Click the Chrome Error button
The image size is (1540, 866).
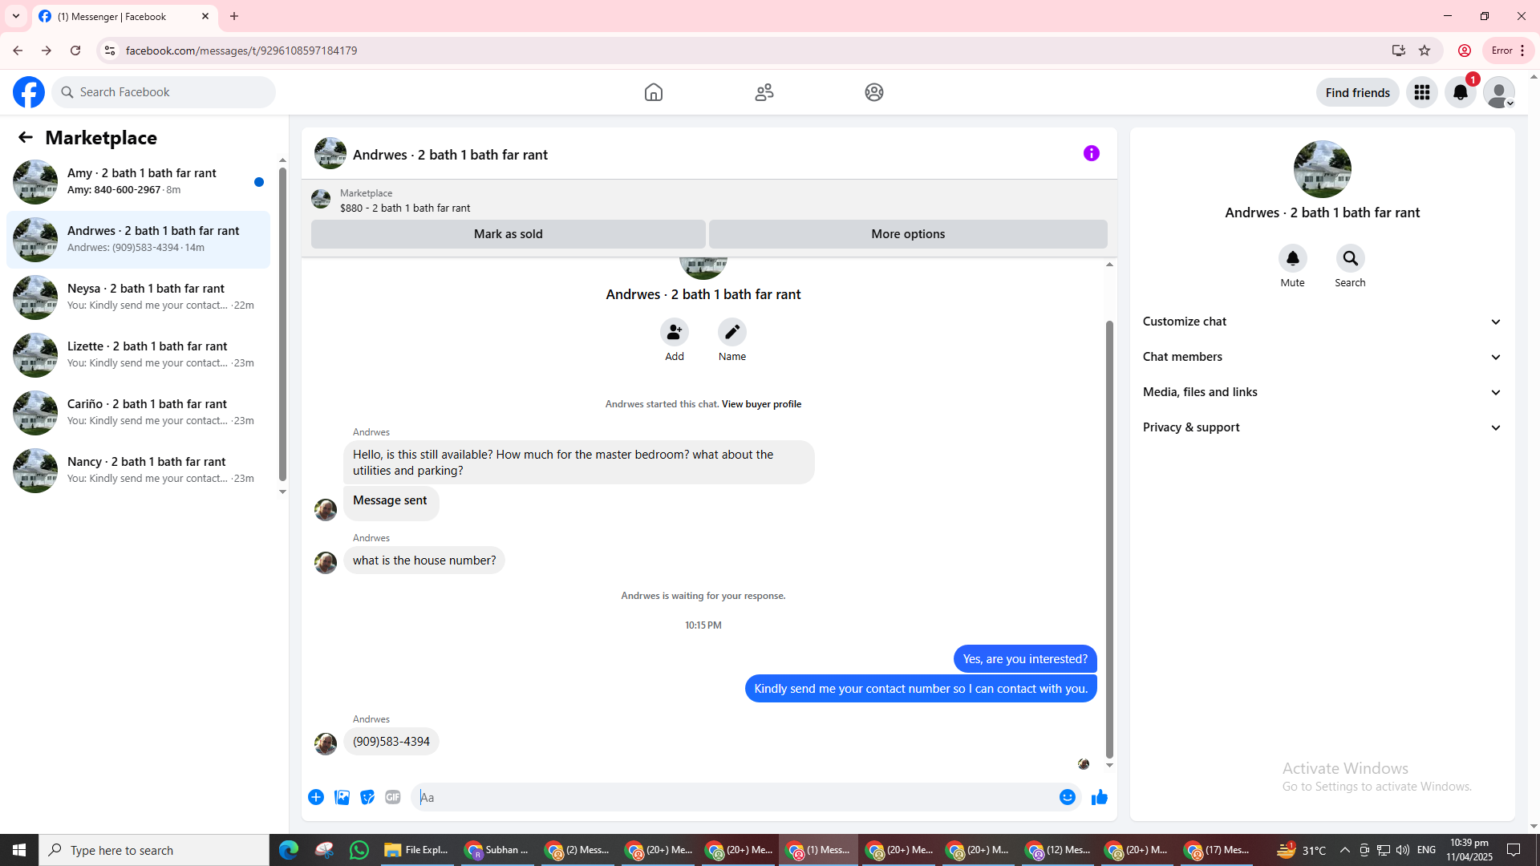(1509, 51)
